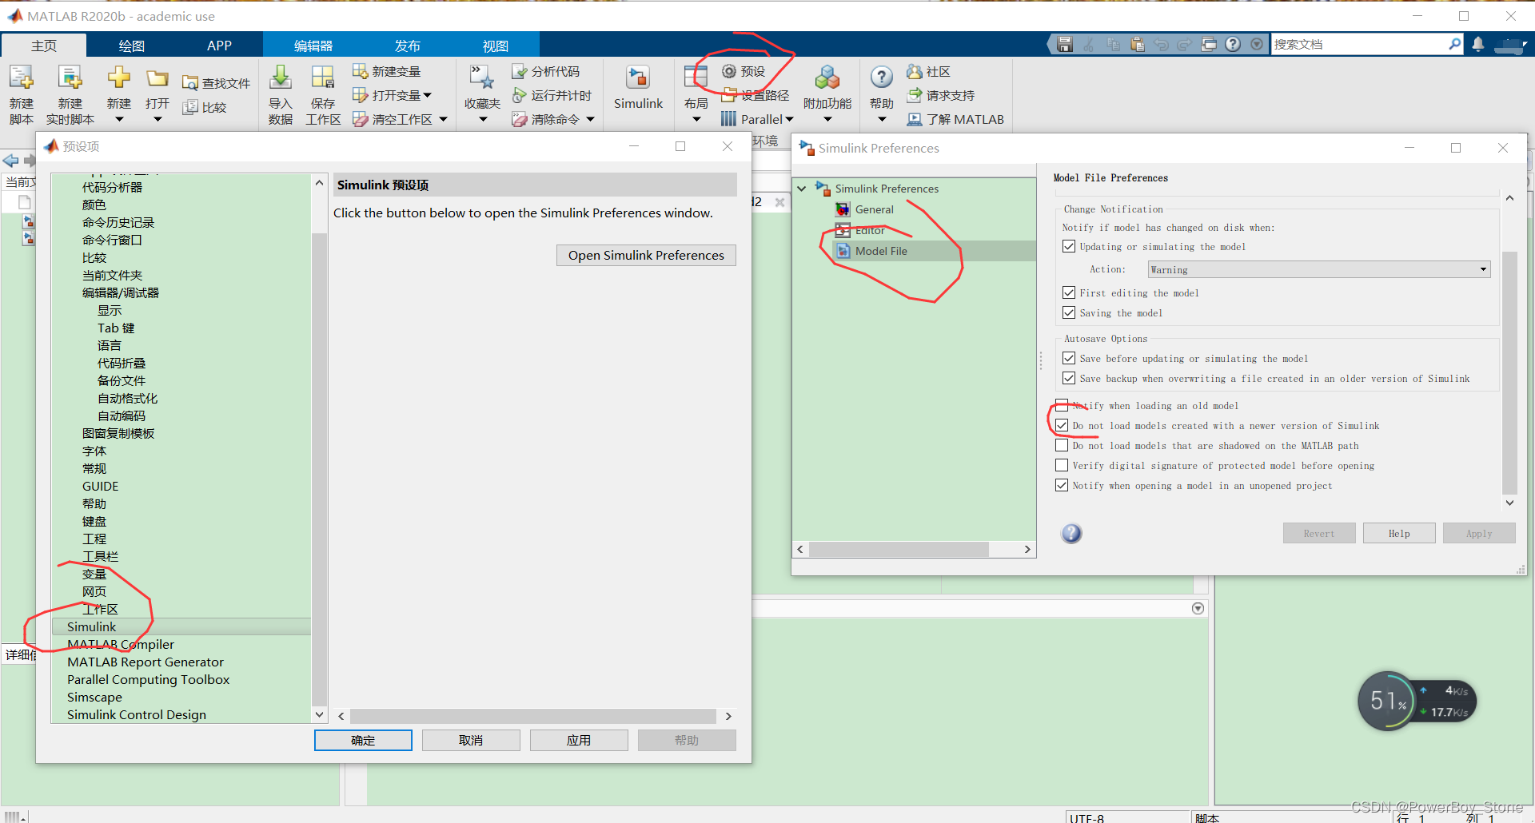Click New Variable (新建变量)
The height and width of the screenshot is (823, 1535).
click(x=387, y=71)
